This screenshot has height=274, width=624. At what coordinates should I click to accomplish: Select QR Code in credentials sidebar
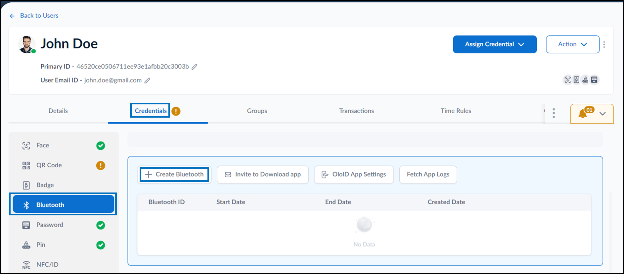tap(63, 165)
